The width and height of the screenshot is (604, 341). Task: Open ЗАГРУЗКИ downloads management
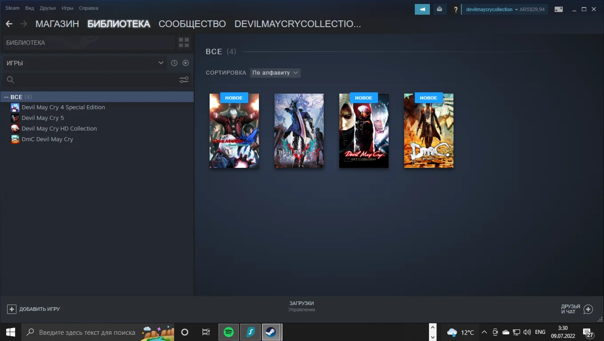tap(302, 306)
